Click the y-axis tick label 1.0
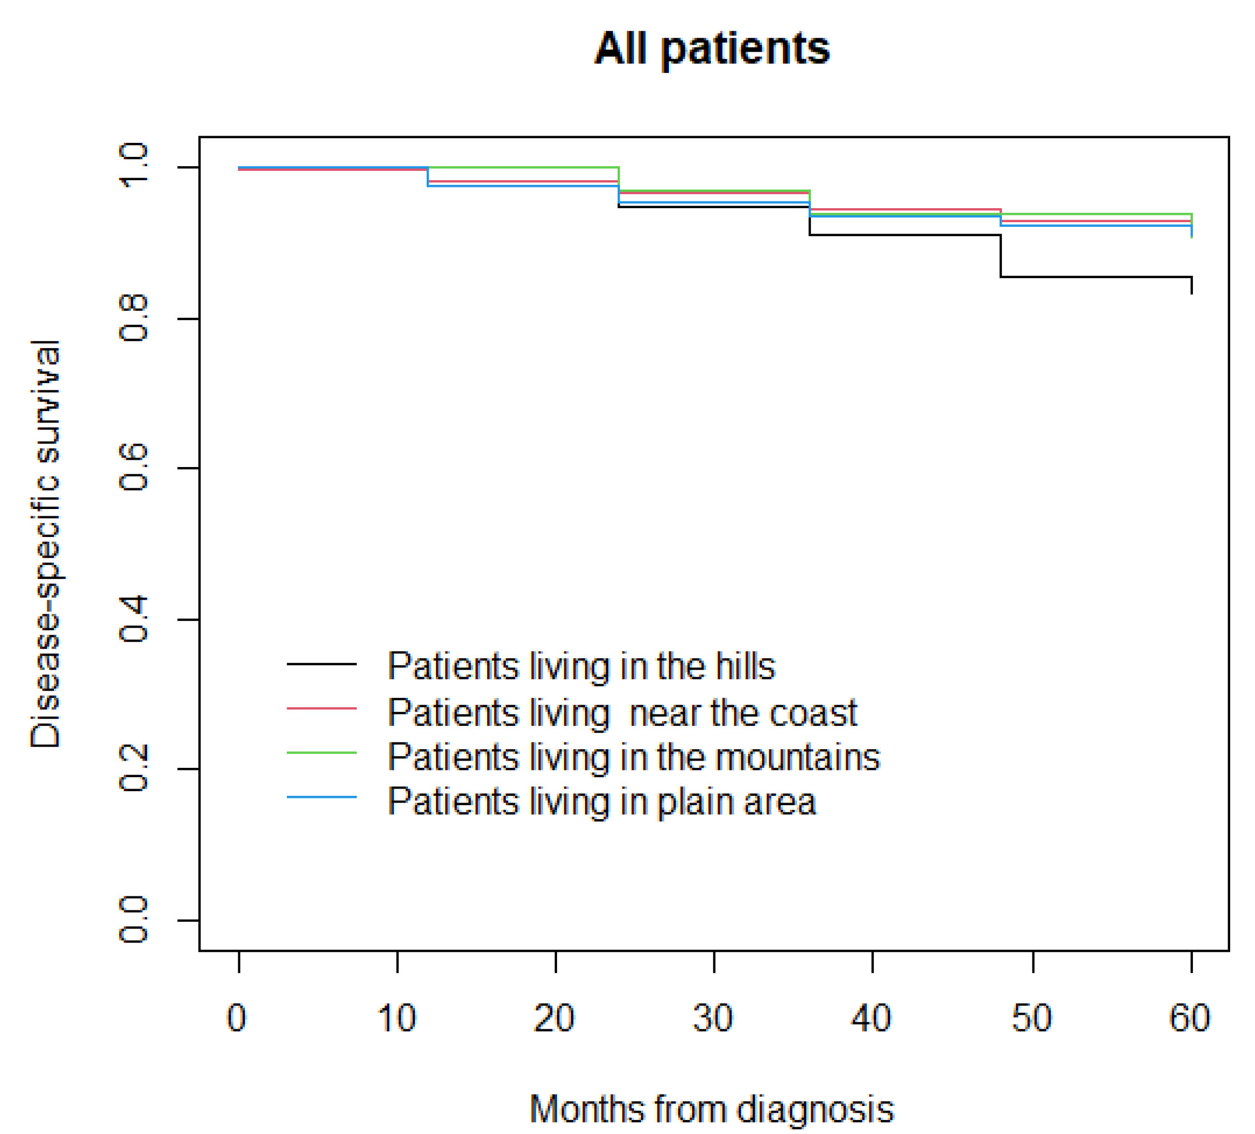The image size is (1255, 1134). coord(133,166)
